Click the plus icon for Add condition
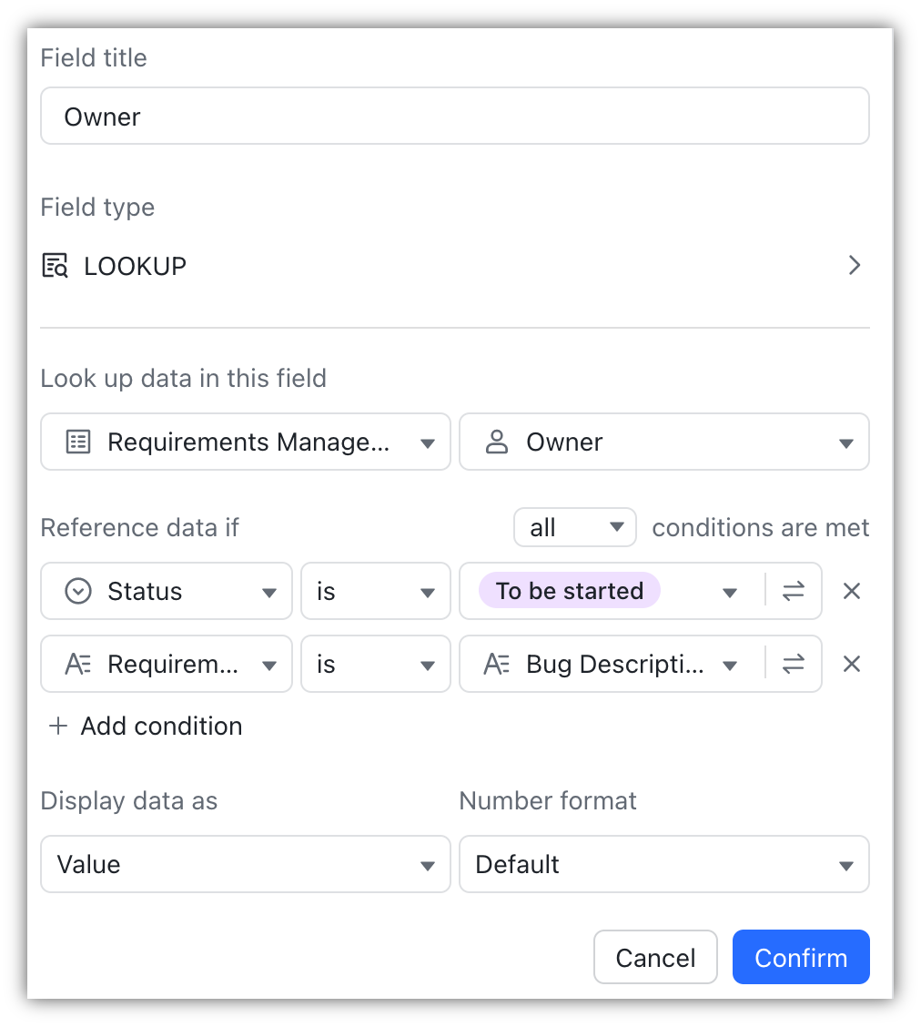The height and width of the screenshot is (1027, 921). pyautogui.click(x=58, y=726)
